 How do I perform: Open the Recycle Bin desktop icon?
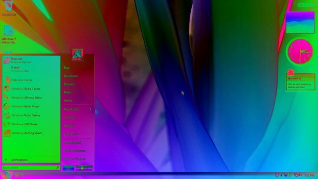[8, 8]
